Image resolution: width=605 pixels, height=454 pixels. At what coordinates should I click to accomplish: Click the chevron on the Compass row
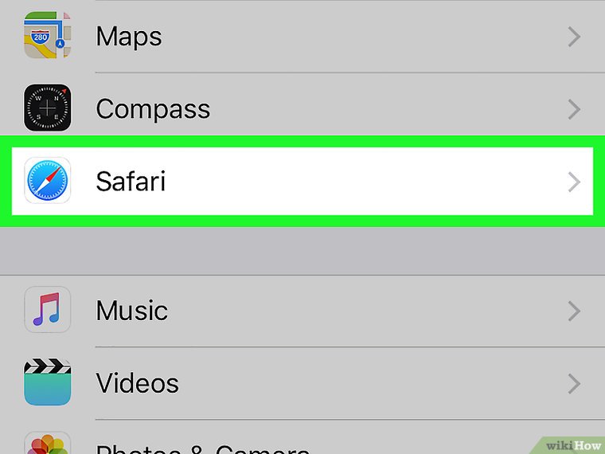573,109
